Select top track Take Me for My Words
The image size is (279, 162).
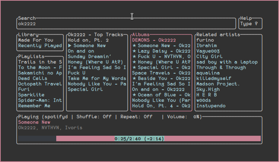pyautogui.click(x=97, y=78)
